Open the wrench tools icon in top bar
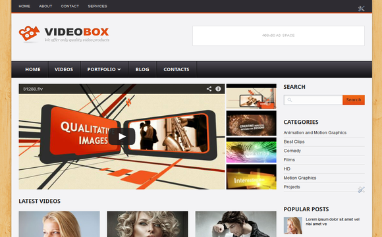Screen dimensions: 382x237 [362, 9]
